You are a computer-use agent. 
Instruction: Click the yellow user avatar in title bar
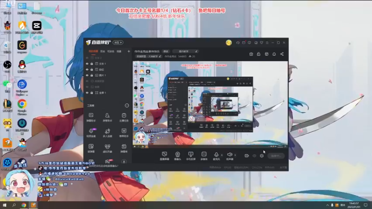pos(229,43)
